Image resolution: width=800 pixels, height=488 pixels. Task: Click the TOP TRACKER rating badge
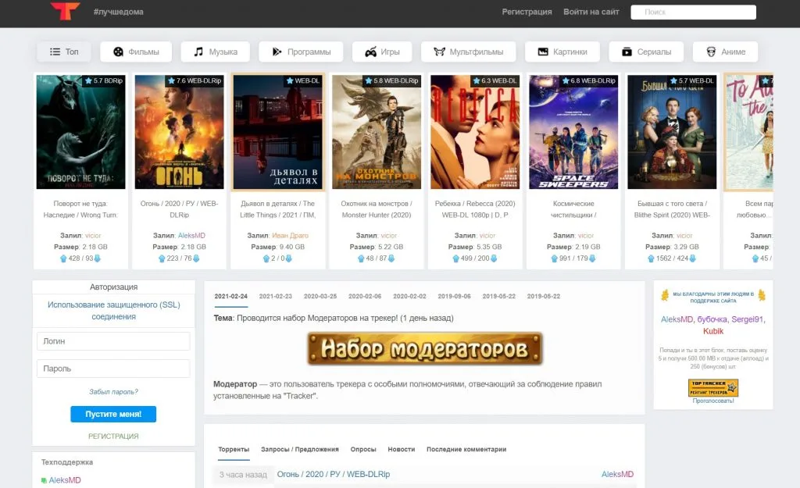click(x=712, y=387)
